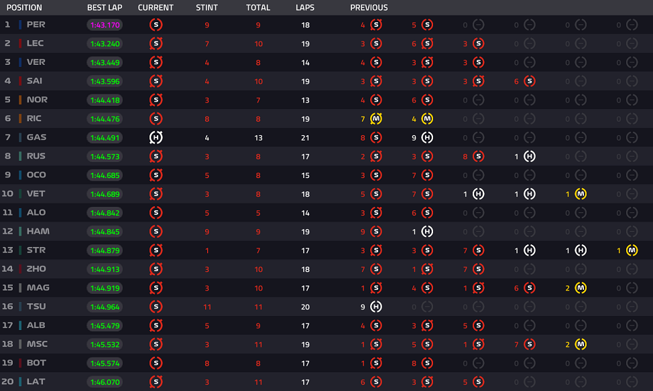Sort by the STINT column header

[206, 7]
